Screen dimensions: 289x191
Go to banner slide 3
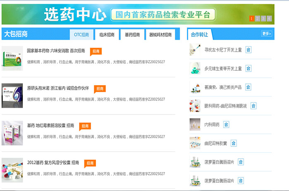(x=263, y=19)
